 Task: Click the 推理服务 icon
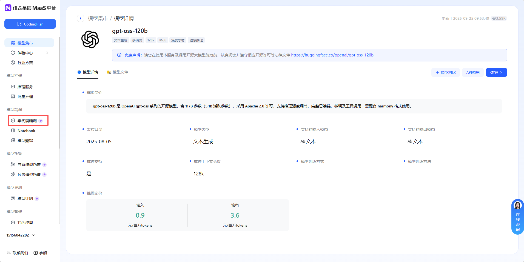click(x=13, y=87)
